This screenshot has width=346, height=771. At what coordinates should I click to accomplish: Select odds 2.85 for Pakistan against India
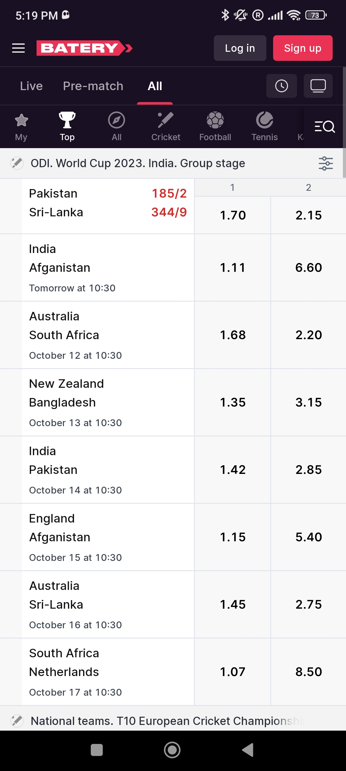(308, 470)
